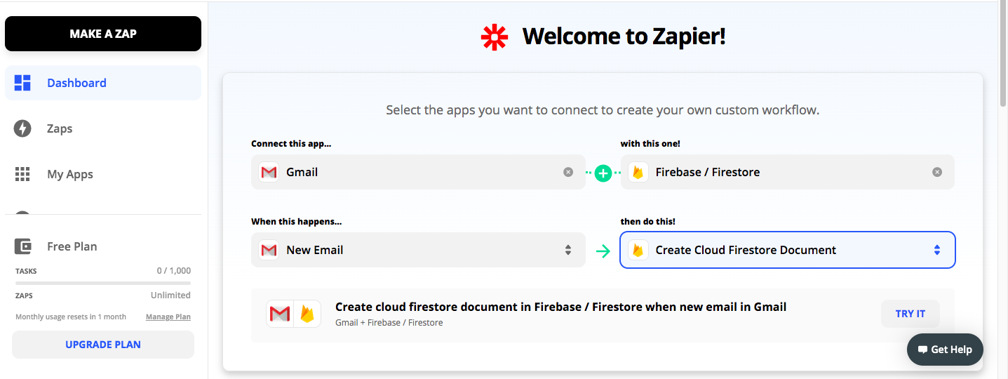The width and height of the screenshot is (1008, 379).
Task: Click the Free Plan wallet icon
Action: (22, 246)
